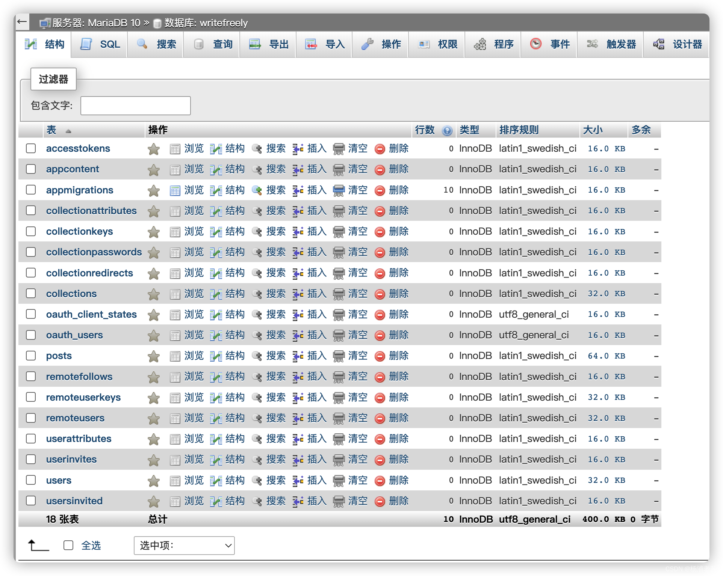The height and width of the screenshot is (576, 723).
Task: Click the insert icon for collections row
Action: click(298, 294)
